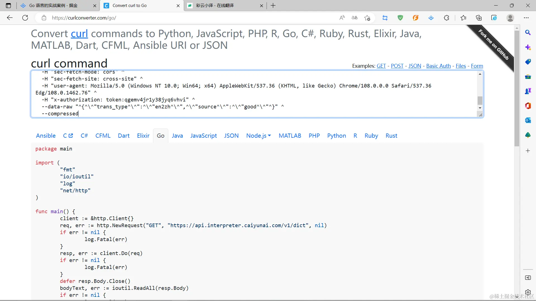Select the Dart language tab
Image resolution: width=536 pixels, height=301 pixels.
pyautogui.click(x=124, y=136)
